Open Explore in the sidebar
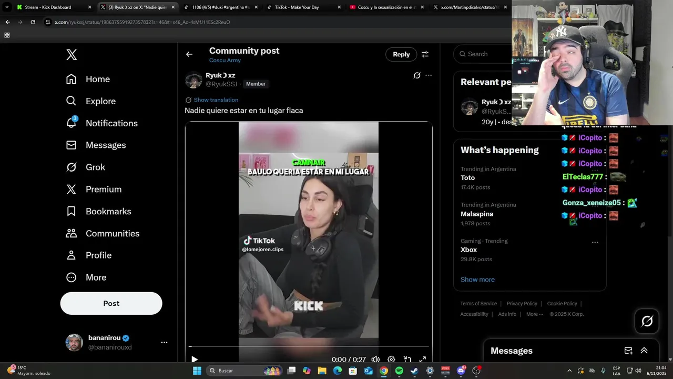Viewport: 673px width, 379px height. [x=90, y=101]
